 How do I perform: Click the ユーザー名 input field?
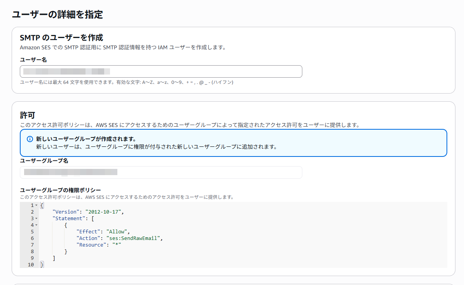click(x=161, y=71)
